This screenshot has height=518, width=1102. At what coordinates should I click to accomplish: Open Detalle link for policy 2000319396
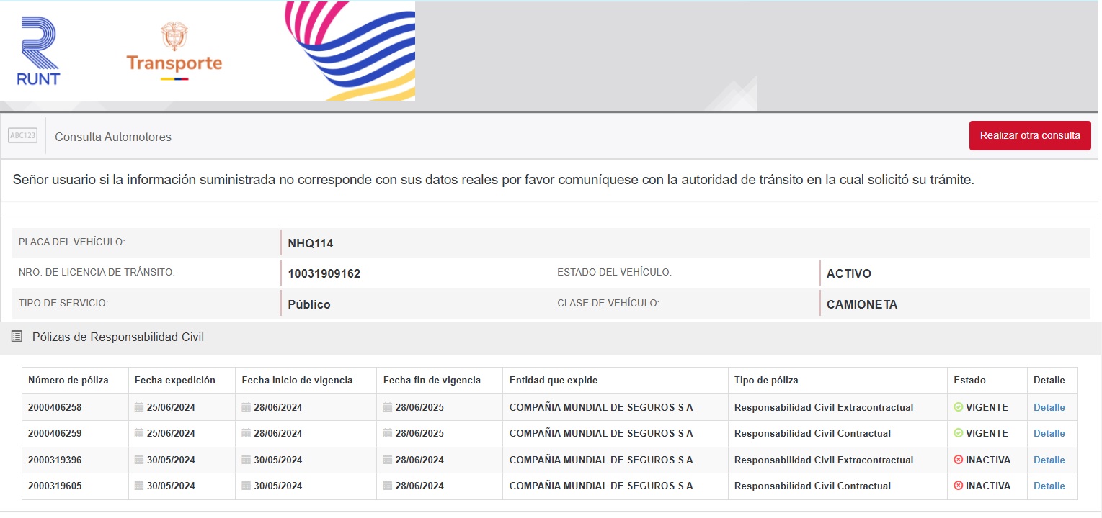pyautogui.click(x=1049, y=460)
